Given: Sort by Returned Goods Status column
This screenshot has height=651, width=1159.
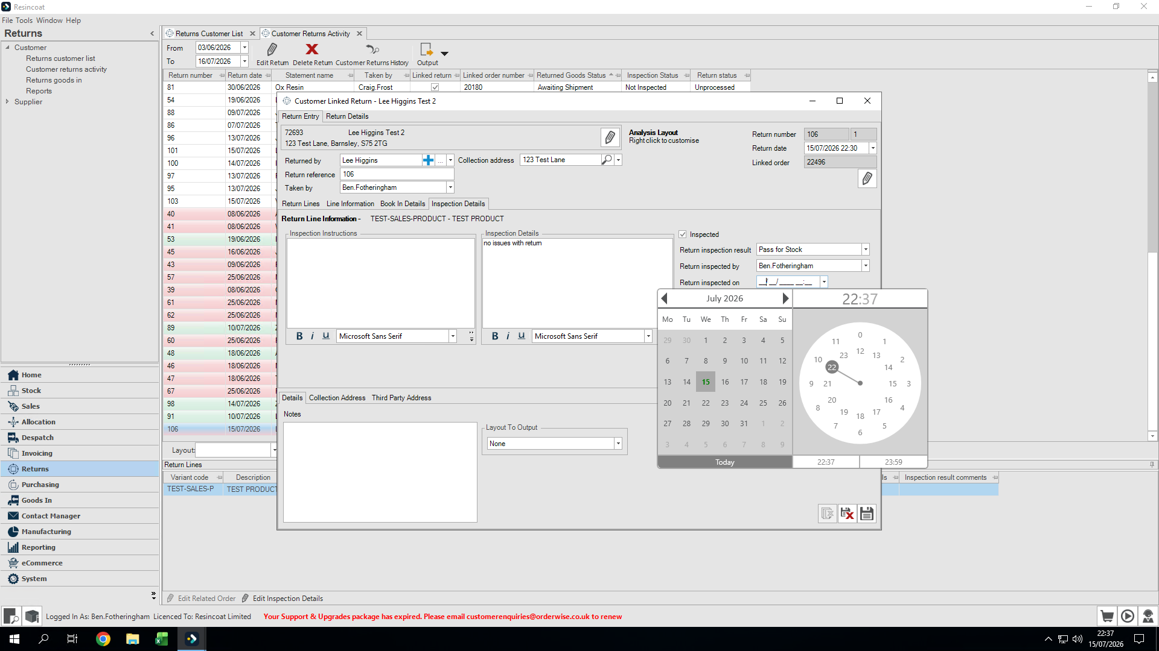Looking at the screenshot, I should click(x=571, y=75).
